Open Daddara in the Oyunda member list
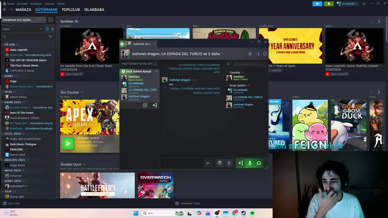The height and width of the screenshot is (218, 388). tap(239, 78)
